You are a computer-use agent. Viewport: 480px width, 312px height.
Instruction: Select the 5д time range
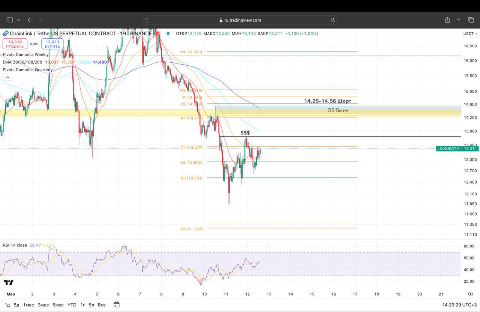(16, 305)
